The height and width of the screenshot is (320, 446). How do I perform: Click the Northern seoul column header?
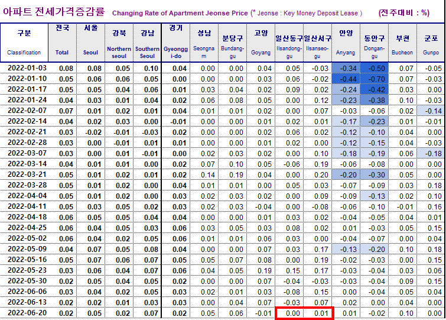click(119, 43)
